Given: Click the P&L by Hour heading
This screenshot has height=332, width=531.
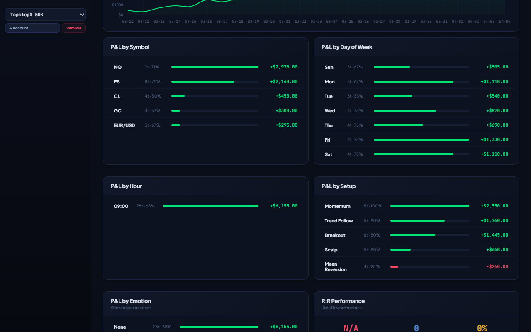Looking at the screenshot, I should [126, 186].
